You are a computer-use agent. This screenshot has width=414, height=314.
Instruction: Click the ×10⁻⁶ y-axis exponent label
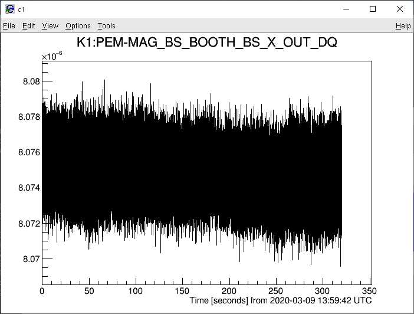(x=52, y=55)
